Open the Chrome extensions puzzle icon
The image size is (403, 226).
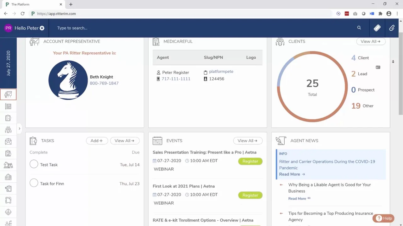(380, 13)
